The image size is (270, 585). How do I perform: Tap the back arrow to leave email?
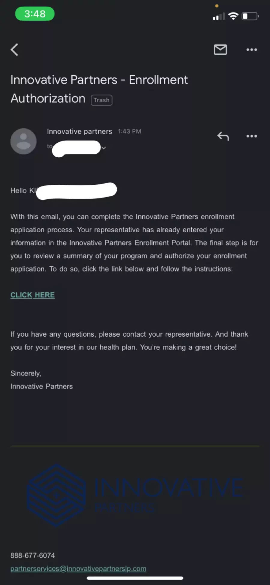pos(14,50)
